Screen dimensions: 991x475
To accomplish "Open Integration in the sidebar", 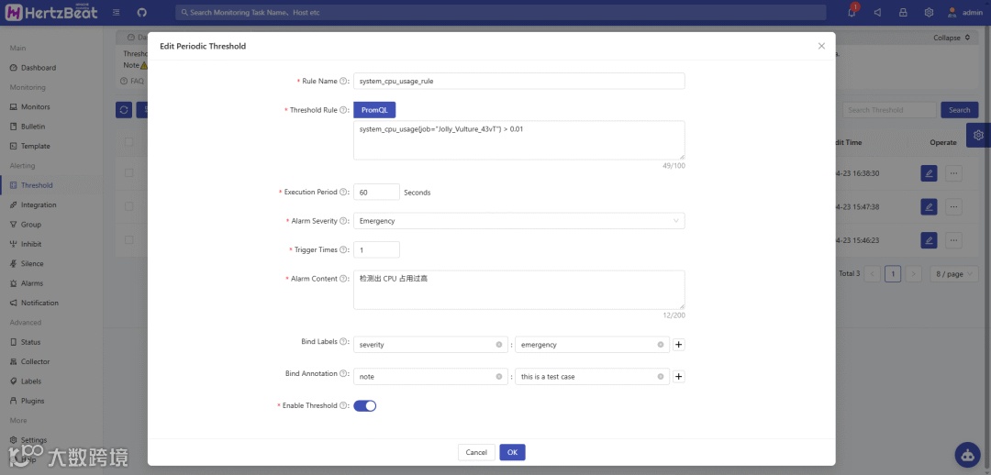I will pyautogui.click(x=38, y=204).
